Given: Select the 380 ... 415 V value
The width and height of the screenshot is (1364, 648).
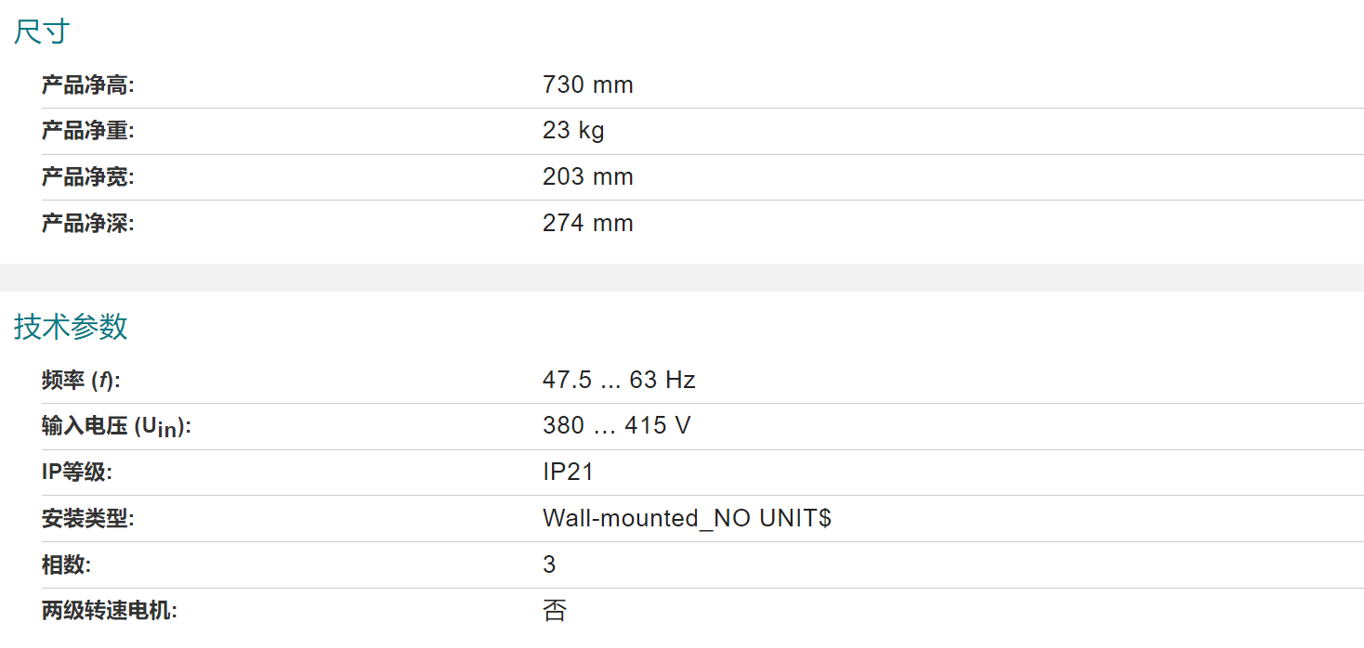Looking at the screenshot, I should [x=617, y=426].
